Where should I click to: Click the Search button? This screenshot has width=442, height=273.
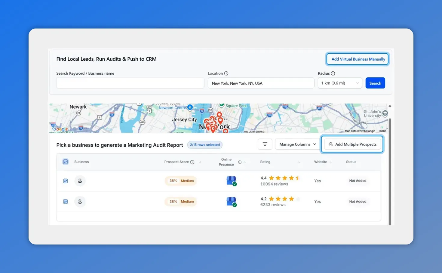[375, 83]
